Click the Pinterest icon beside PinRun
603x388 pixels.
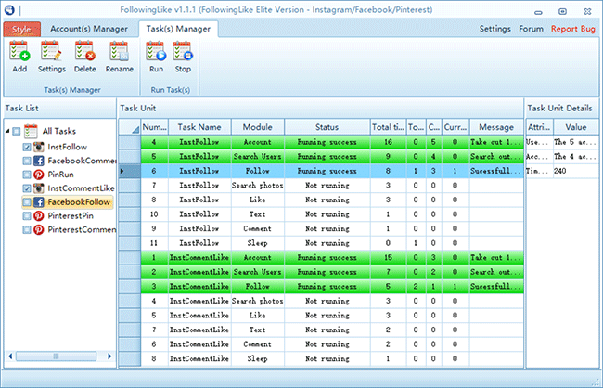click(39, 174)
